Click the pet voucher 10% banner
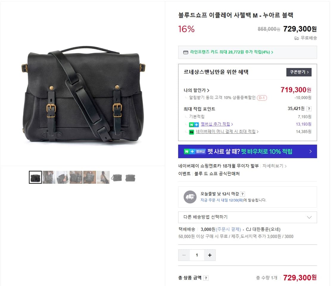 tap(247, 151)
